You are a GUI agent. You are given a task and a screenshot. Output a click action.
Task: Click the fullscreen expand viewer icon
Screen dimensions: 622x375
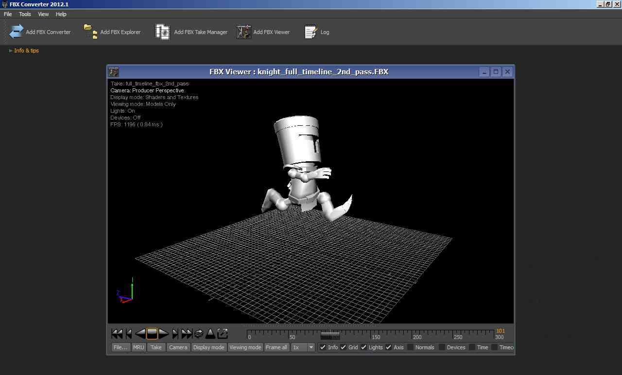(x=223, y=334)
